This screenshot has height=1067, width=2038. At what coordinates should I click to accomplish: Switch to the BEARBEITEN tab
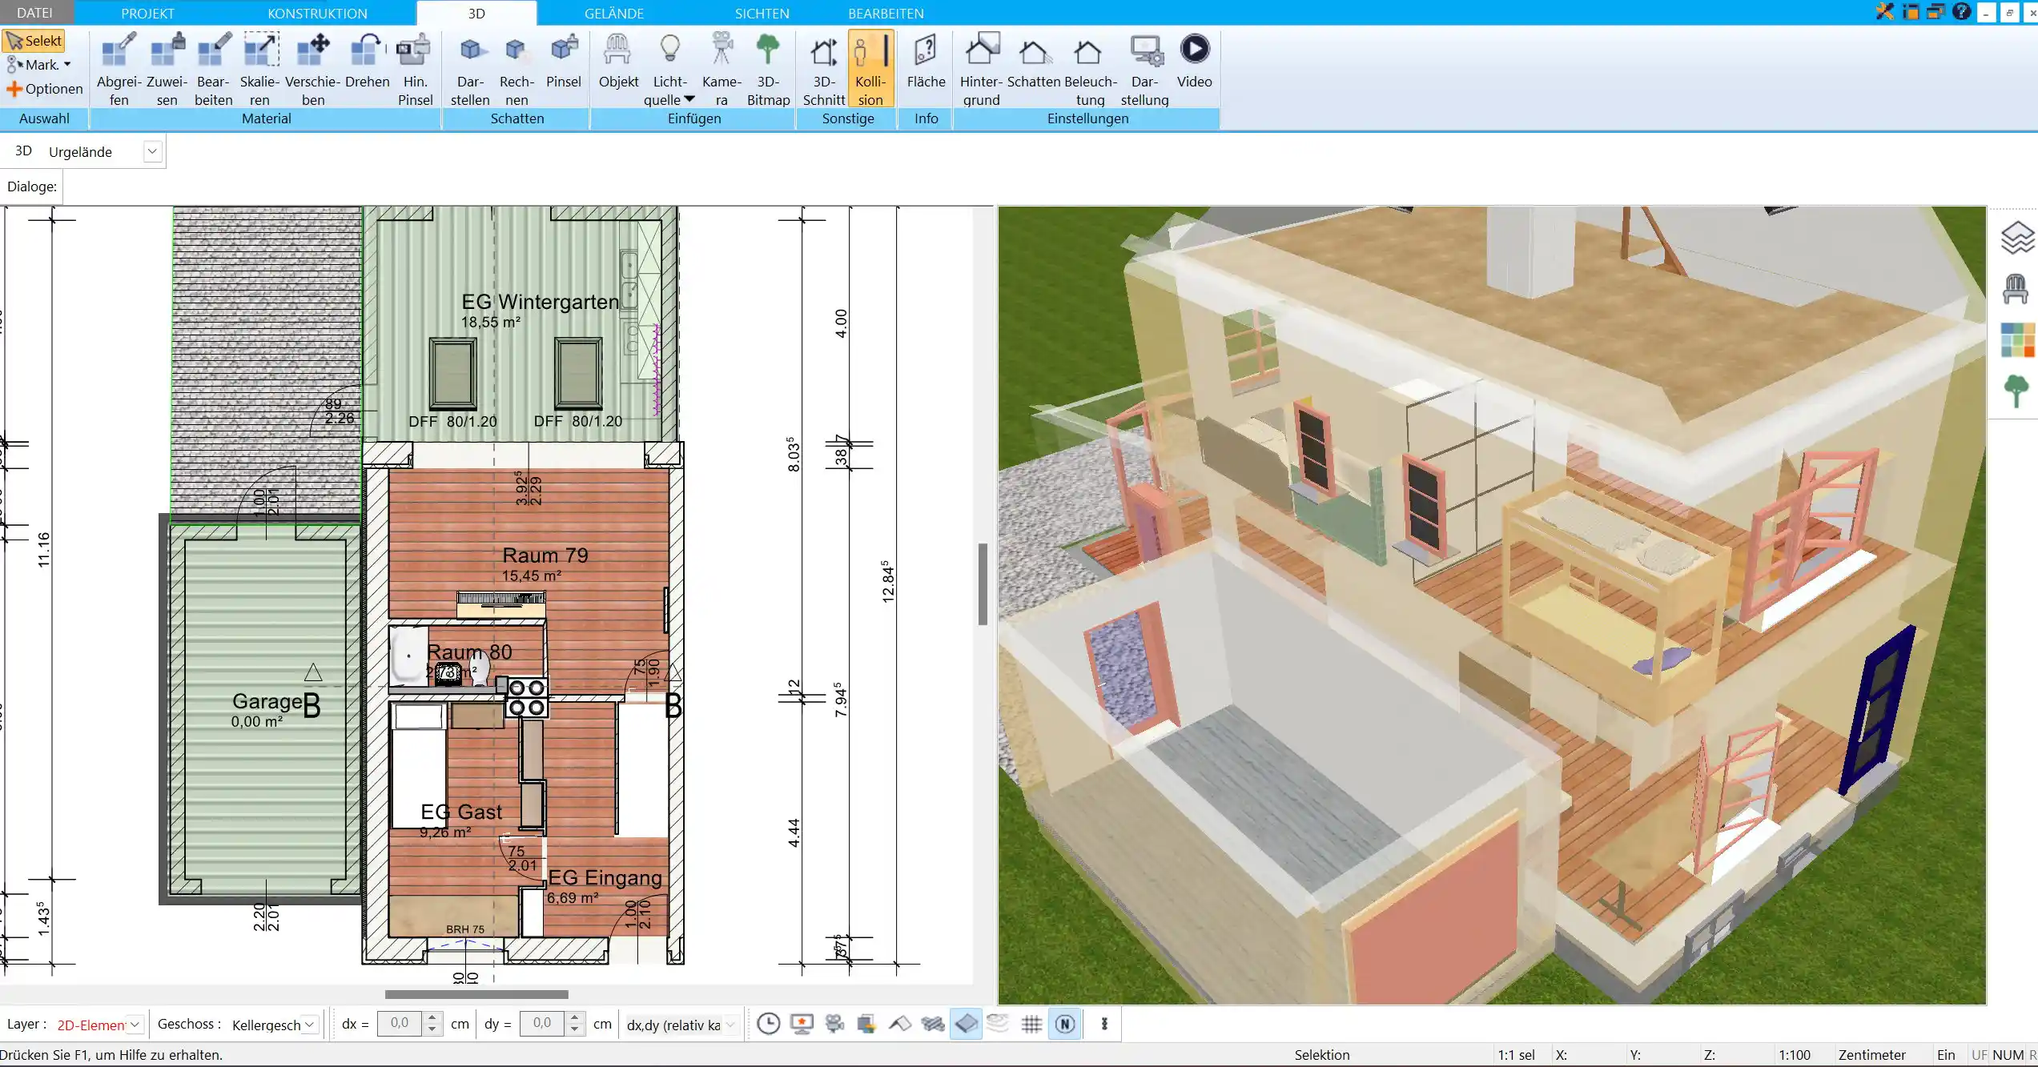[x=886, y=13]
